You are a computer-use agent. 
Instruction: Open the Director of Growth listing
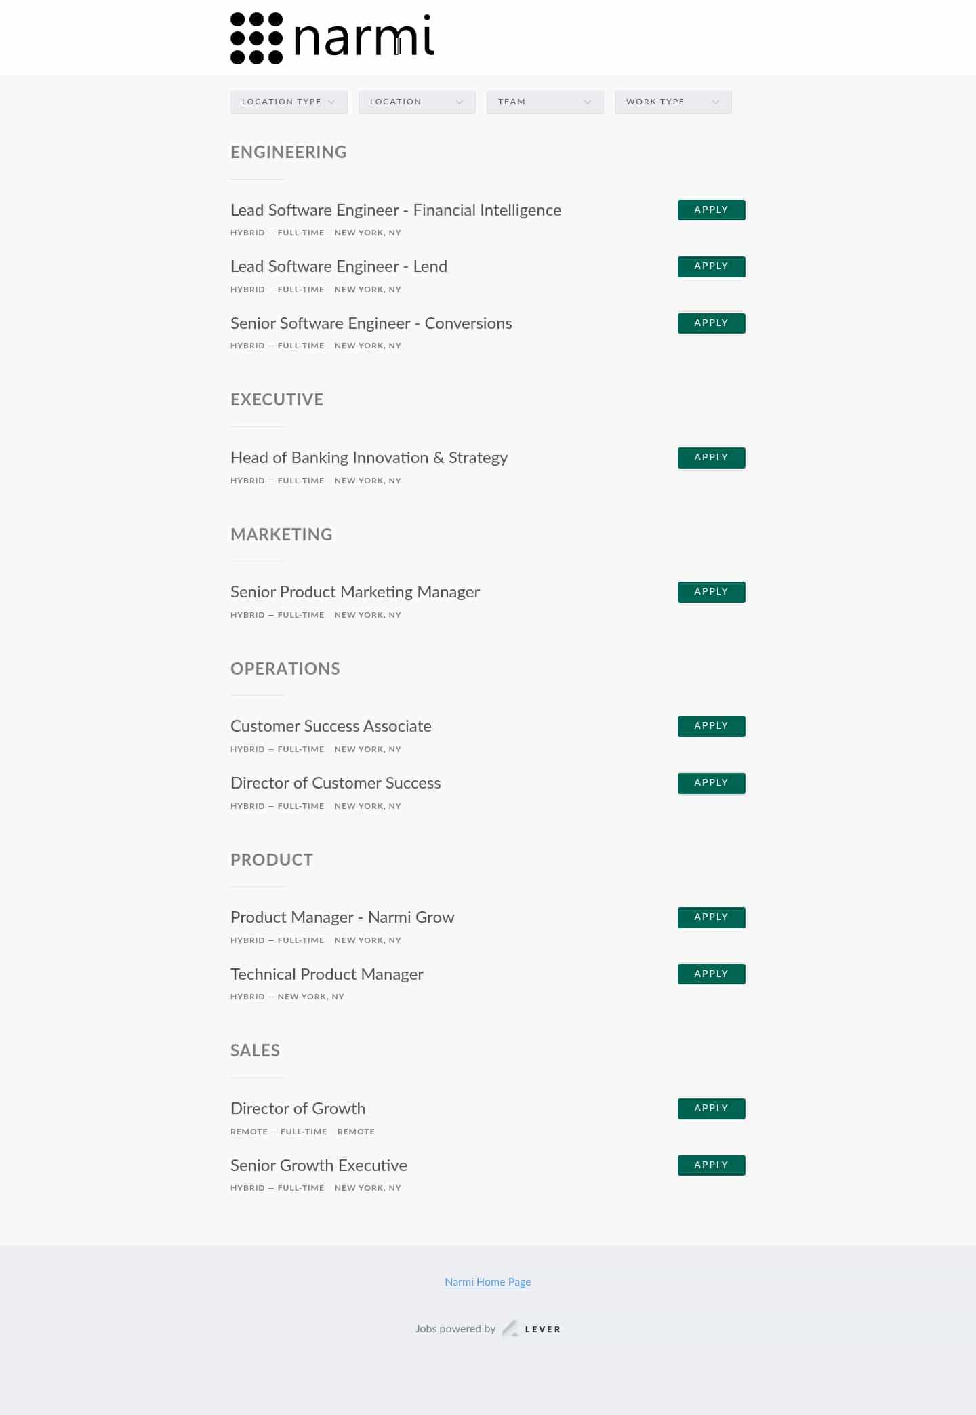click(x=298, y=1109)
